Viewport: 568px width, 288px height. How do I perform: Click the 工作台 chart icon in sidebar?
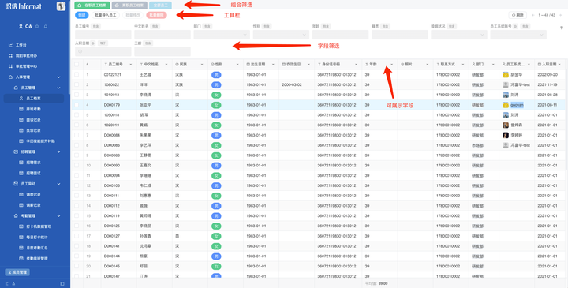tap(10, 45)
